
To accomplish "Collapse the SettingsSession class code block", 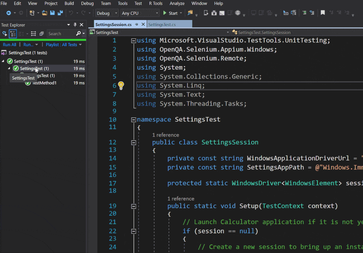I will coord(133,143).
